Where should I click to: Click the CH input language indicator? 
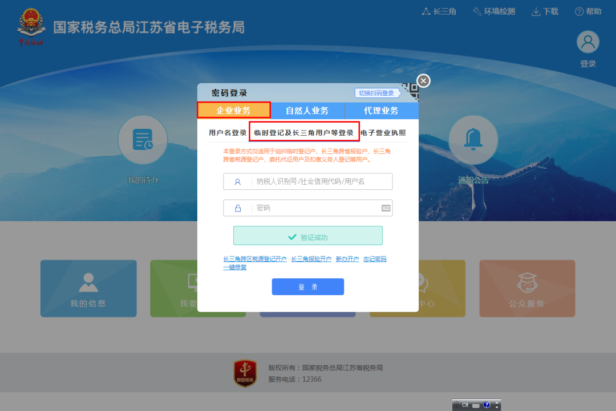[465, 405]
